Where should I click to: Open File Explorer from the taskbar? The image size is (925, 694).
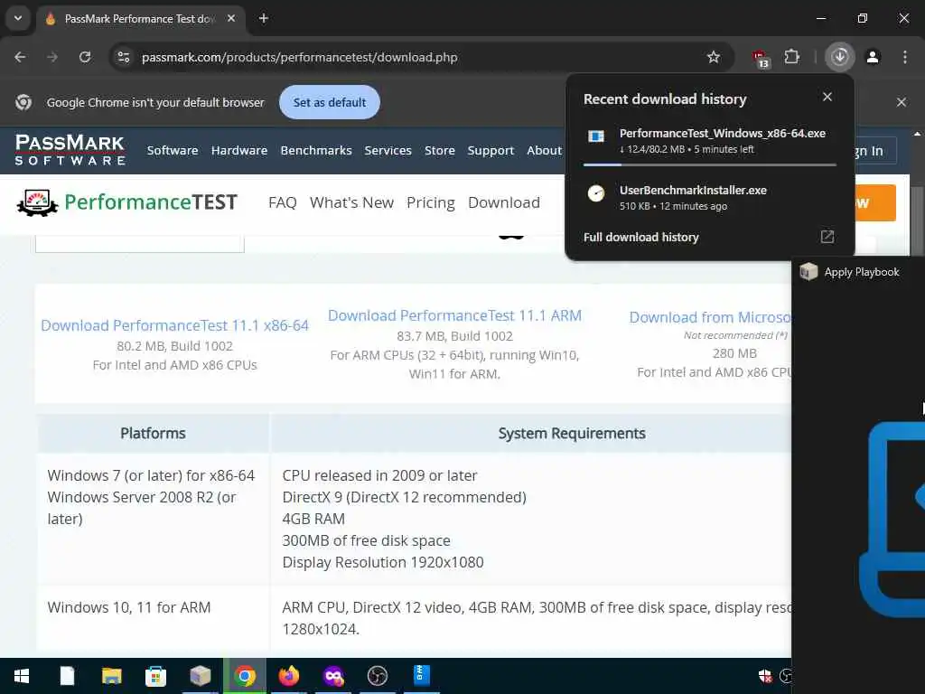pos(111,676)
